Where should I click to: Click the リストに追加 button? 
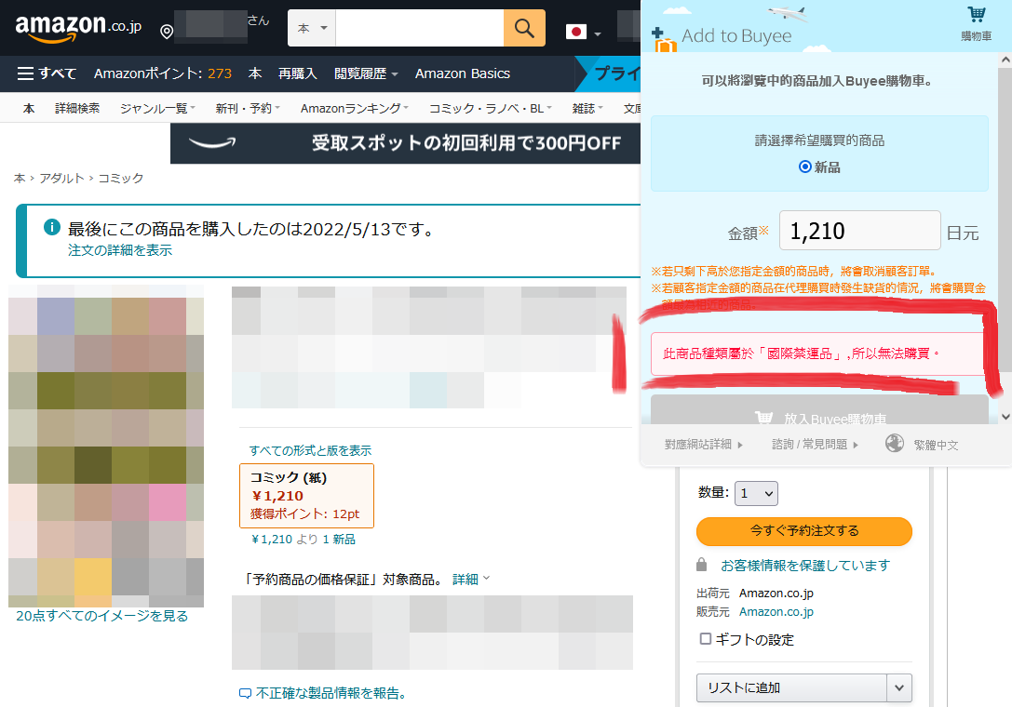pyautogui.click(x=792, y=687)
